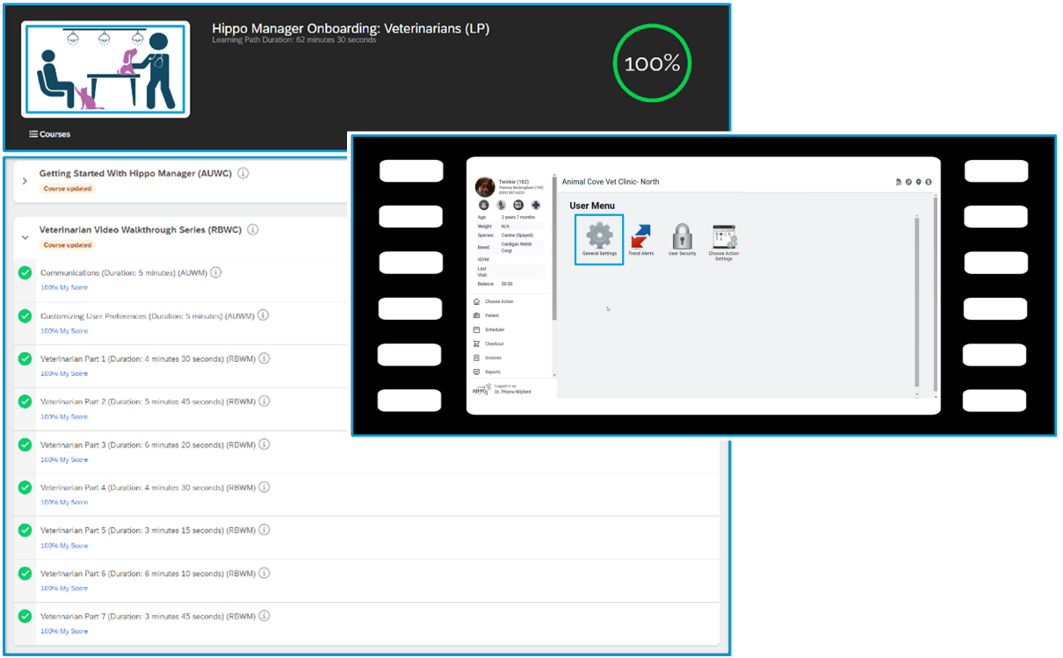This screenshot has height=658, width=1063.
Task: Show info for Veterinarian Part 6
Action: pos(264,573)
